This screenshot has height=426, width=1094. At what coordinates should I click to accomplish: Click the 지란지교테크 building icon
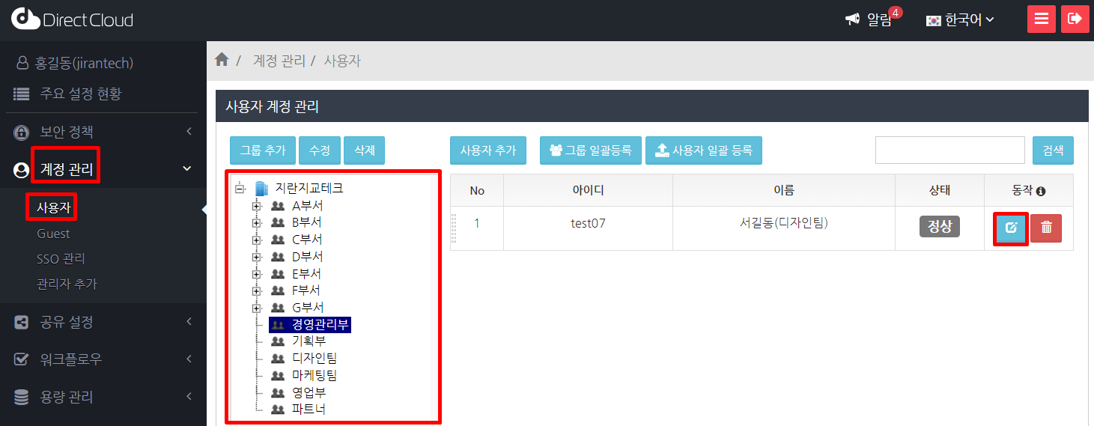click(x=261, y=188)
